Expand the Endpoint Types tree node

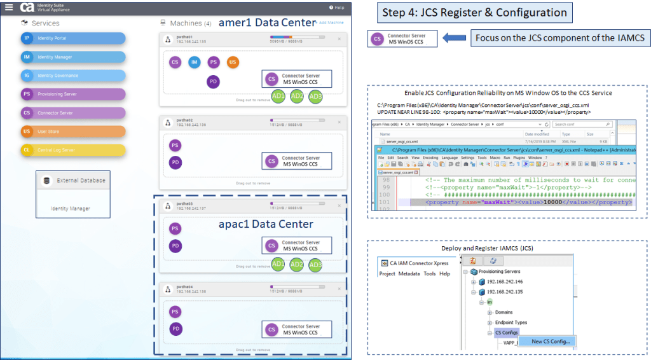(489, 322)
